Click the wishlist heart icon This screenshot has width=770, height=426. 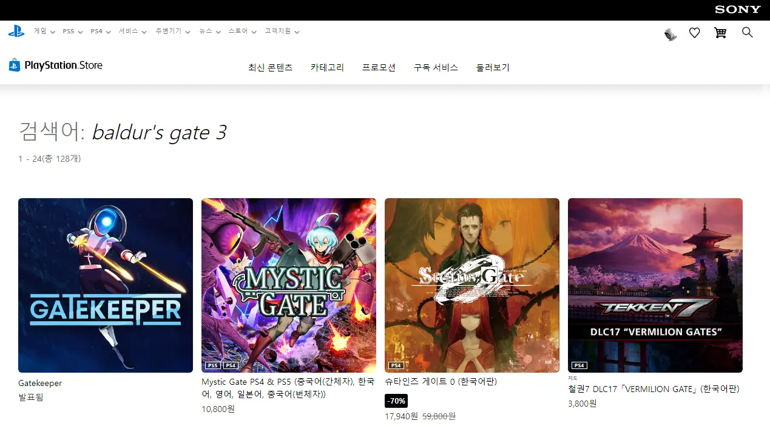pos(694,33)
